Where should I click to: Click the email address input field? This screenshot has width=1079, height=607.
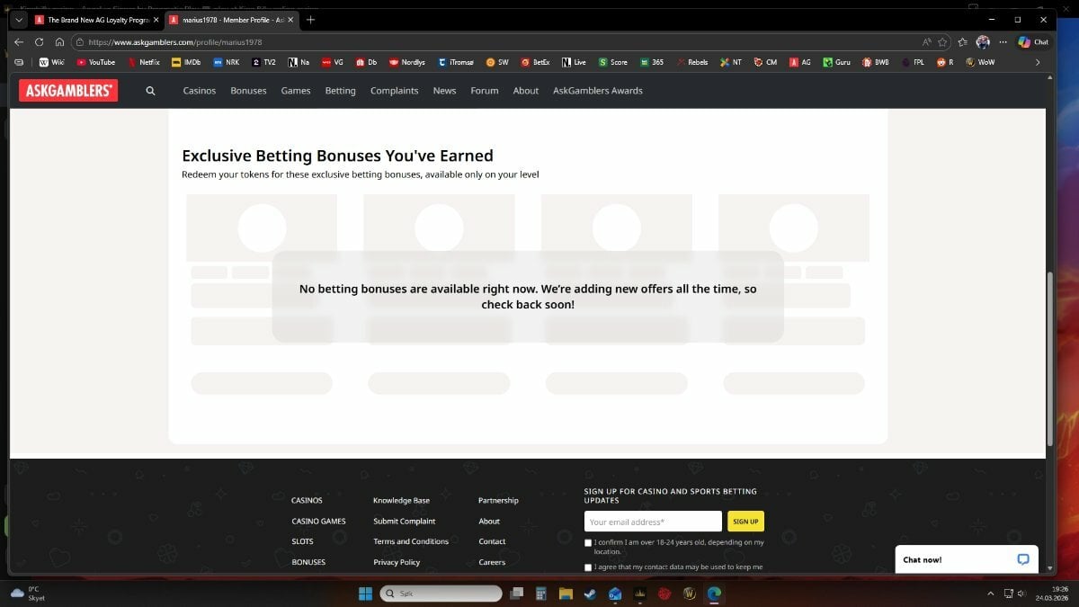point(653,522)
